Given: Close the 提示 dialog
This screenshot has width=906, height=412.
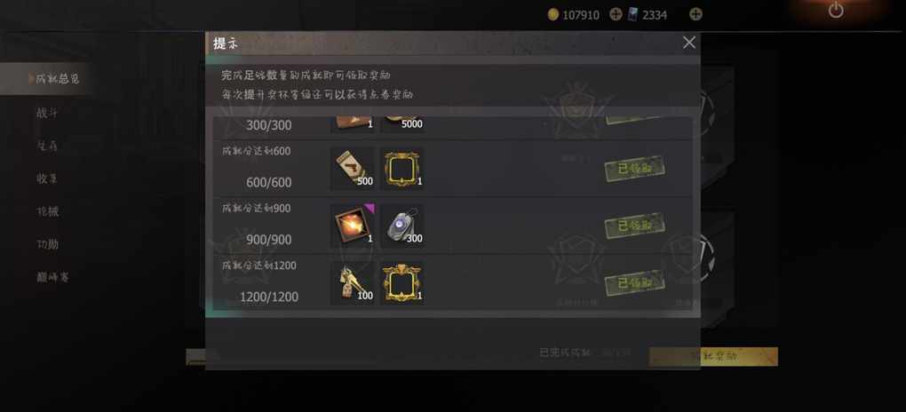Looking at the screenshot, I should coord(688,43).
